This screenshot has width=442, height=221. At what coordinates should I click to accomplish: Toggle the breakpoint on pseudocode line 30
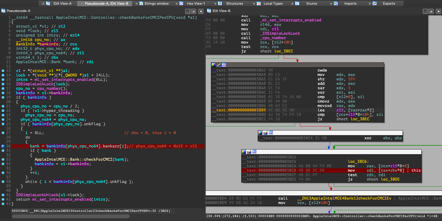3,146
